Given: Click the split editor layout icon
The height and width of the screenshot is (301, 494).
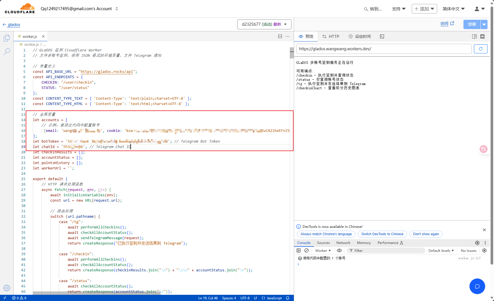Looking at the screenshot, I should click(280, 36).
